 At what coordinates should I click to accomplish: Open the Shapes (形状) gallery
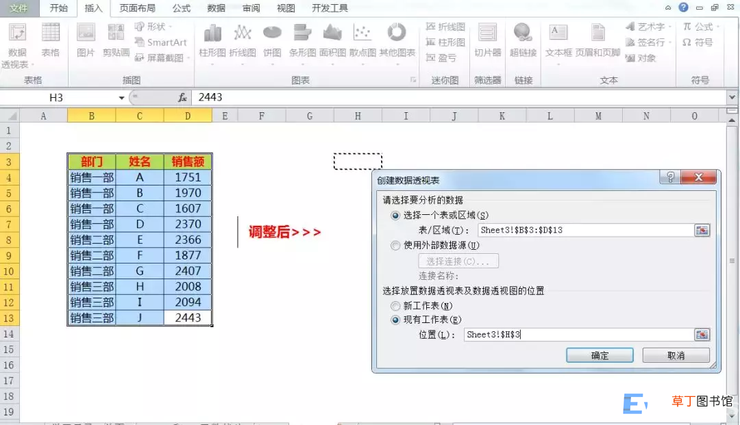[153, 27]
